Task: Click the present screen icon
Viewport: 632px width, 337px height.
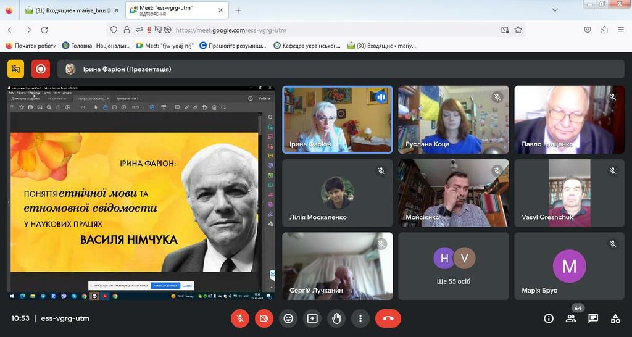Action: point(312,318)
